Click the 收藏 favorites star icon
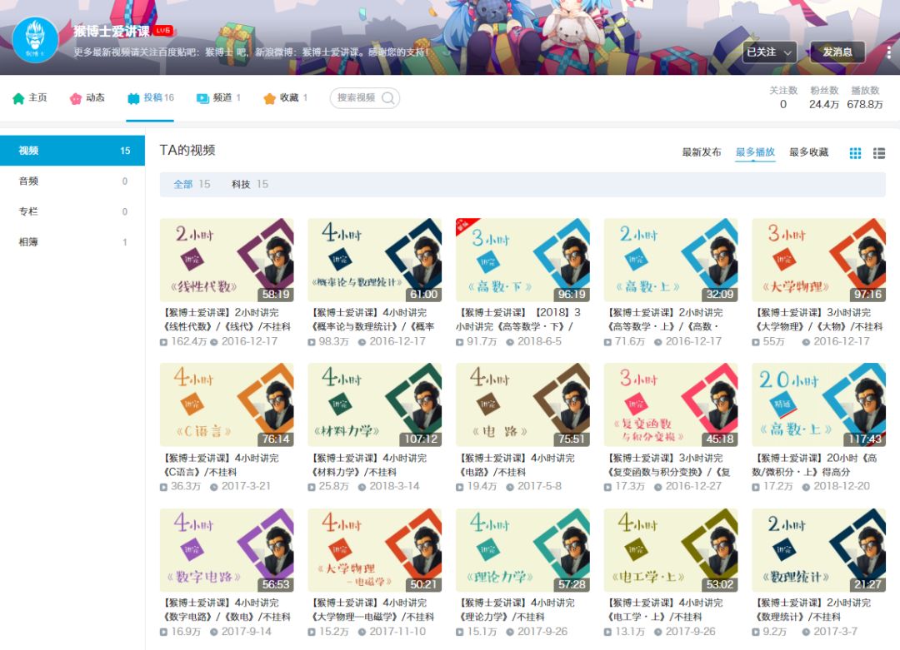Image resolution: width=900 pixels, height=650 pixels. tap(271, 97)
